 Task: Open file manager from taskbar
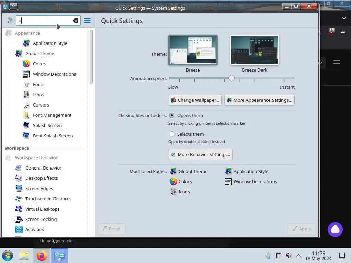point(24,255)
